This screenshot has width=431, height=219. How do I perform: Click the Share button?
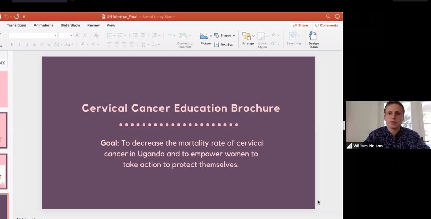301,25
